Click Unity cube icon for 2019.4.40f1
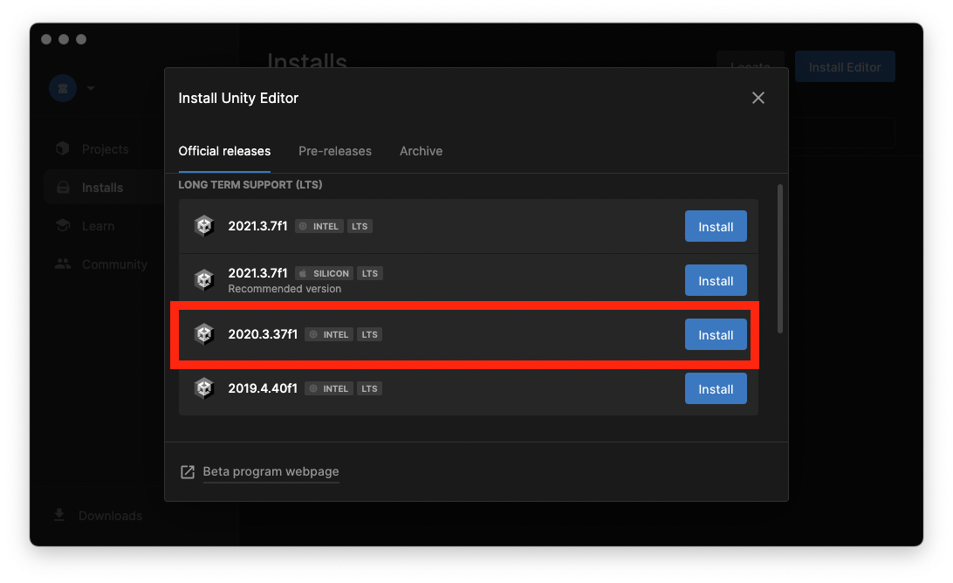Viewport: 953px width, 583px height. 204,388
